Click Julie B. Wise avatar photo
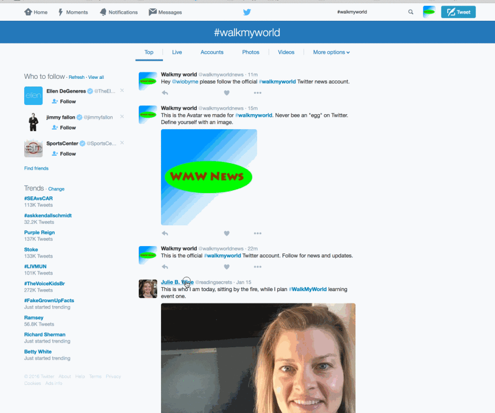Image resolution: width=495 pixels, height=413 pixels. point(148,289)
